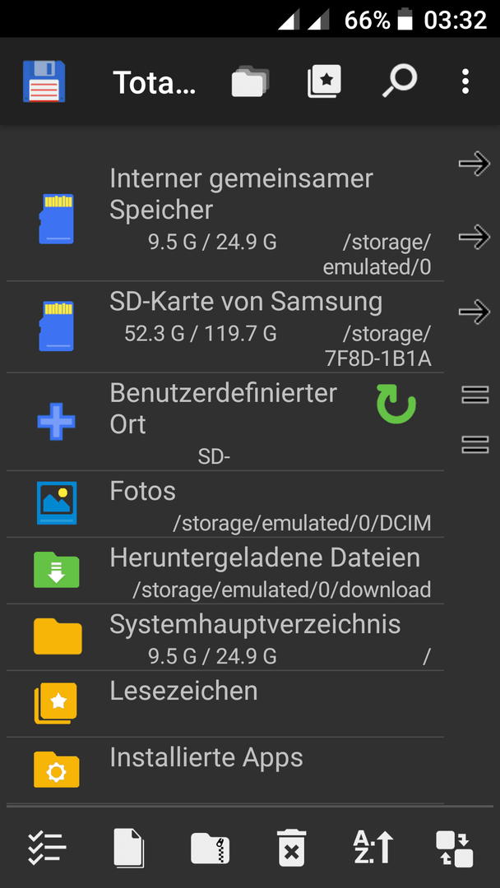Open the three-dot overflow menu

pos(465,81)
